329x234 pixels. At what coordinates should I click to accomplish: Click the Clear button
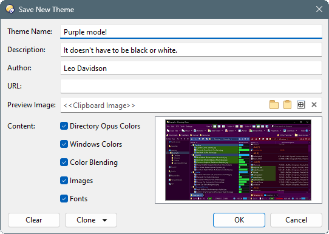click(34, 220)
